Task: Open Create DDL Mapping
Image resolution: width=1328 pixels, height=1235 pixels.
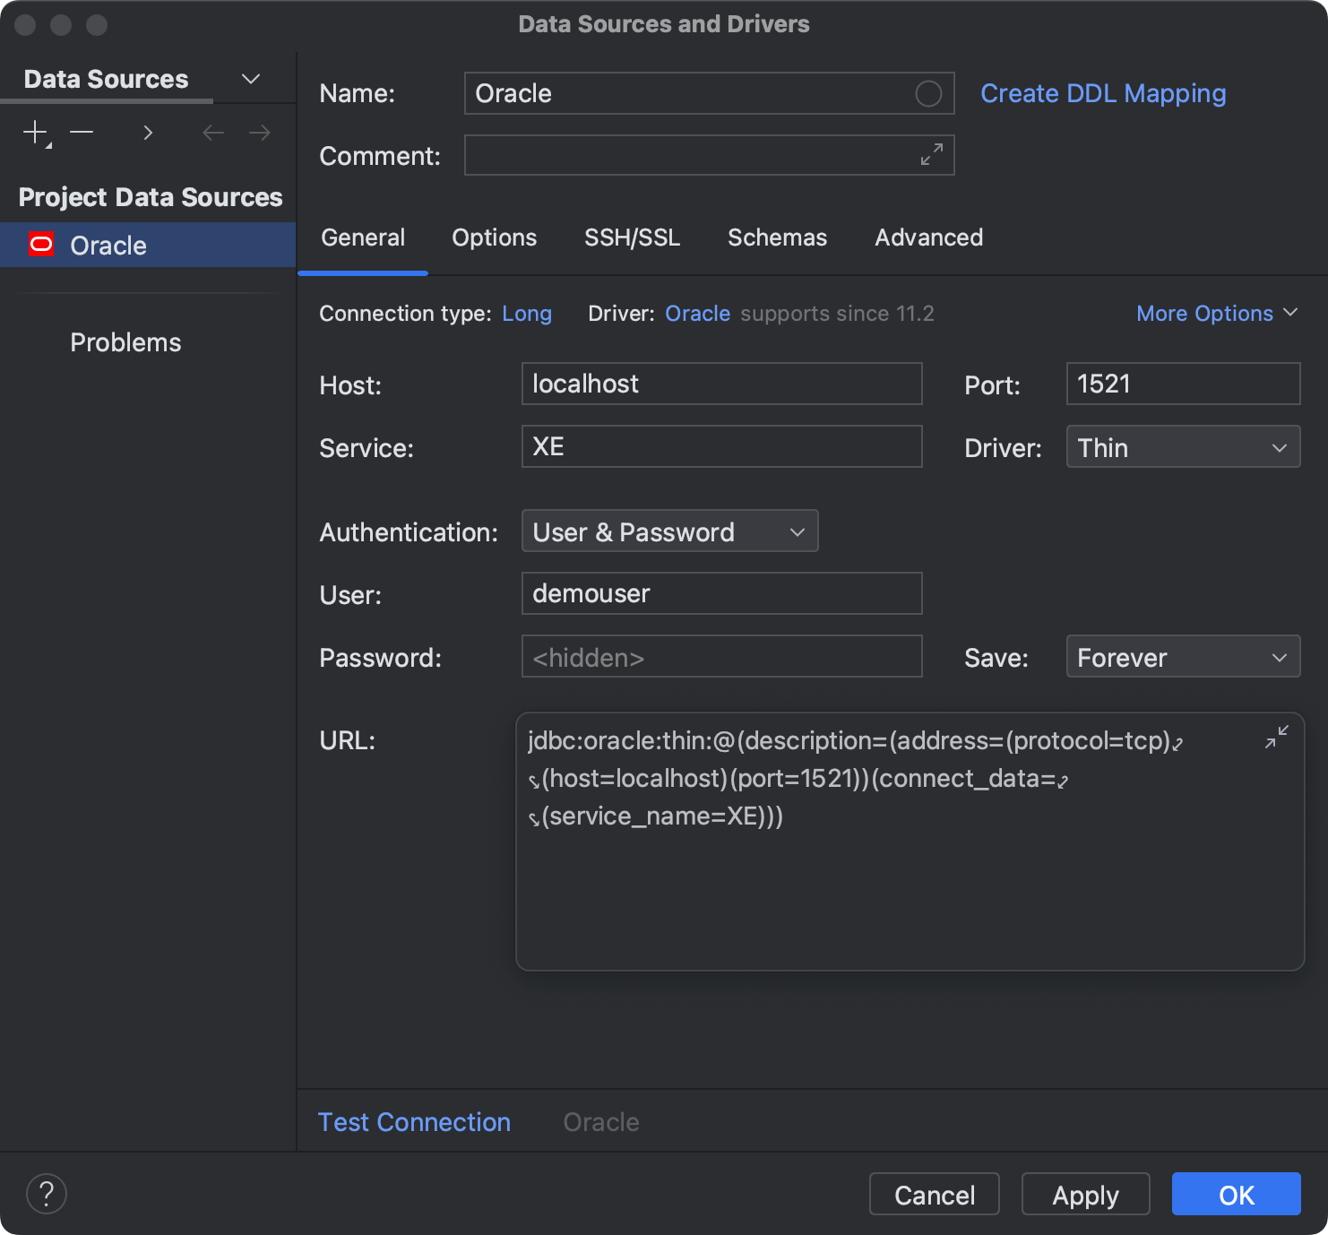Action: click(x=1102, y=92)
